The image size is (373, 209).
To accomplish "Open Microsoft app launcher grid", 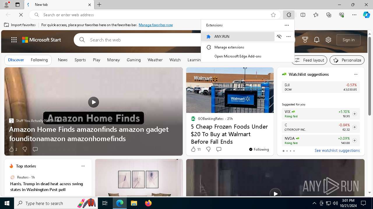I will click(x=14, y=40).
